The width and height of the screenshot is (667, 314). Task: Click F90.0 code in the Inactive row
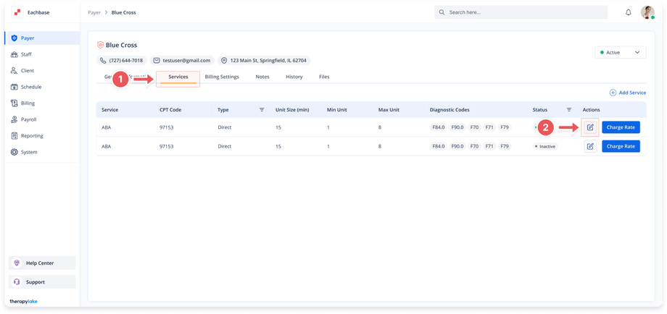coord(457,146)
